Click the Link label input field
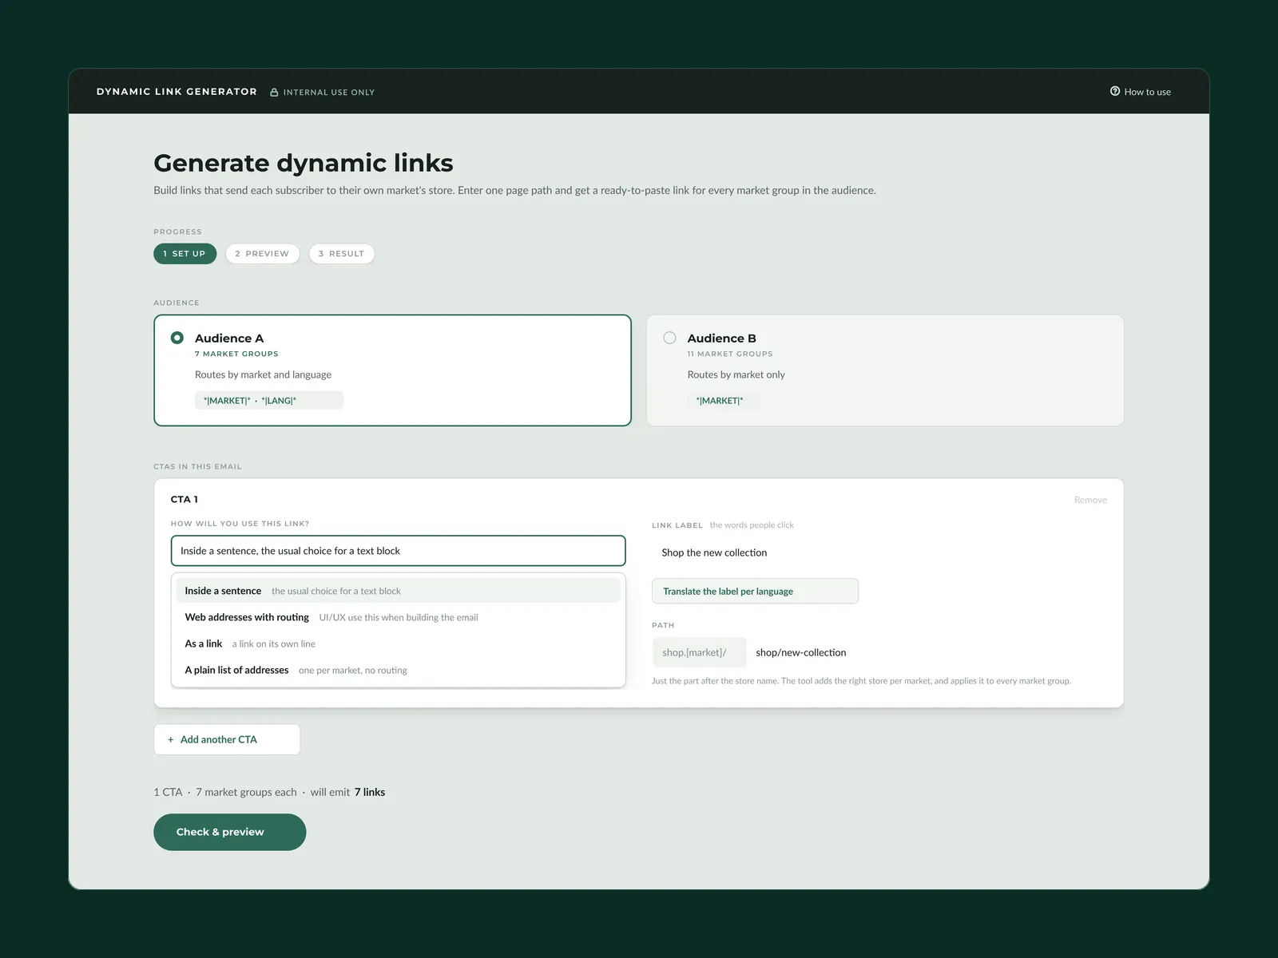The width and height of the screenshot is (1278, 958). pyautogui.click(x=879, y=552)
